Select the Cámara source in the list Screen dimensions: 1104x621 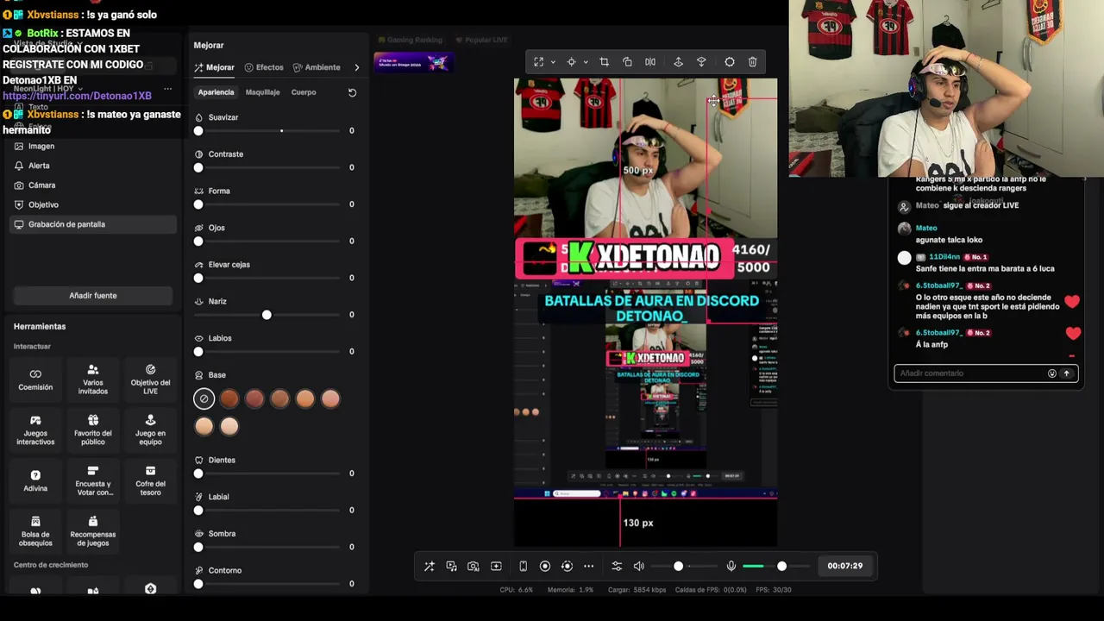tap(93, 185)
